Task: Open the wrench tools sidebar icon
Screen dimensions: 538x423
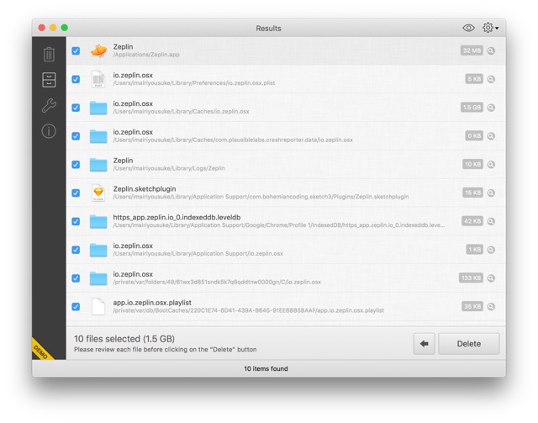Action: click(x=49, y=105)
